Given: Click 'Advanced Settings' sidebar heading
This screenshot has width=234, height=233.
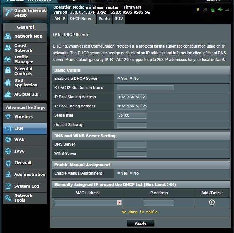Looking at the screenshot, I should click(x=25, y=107).
